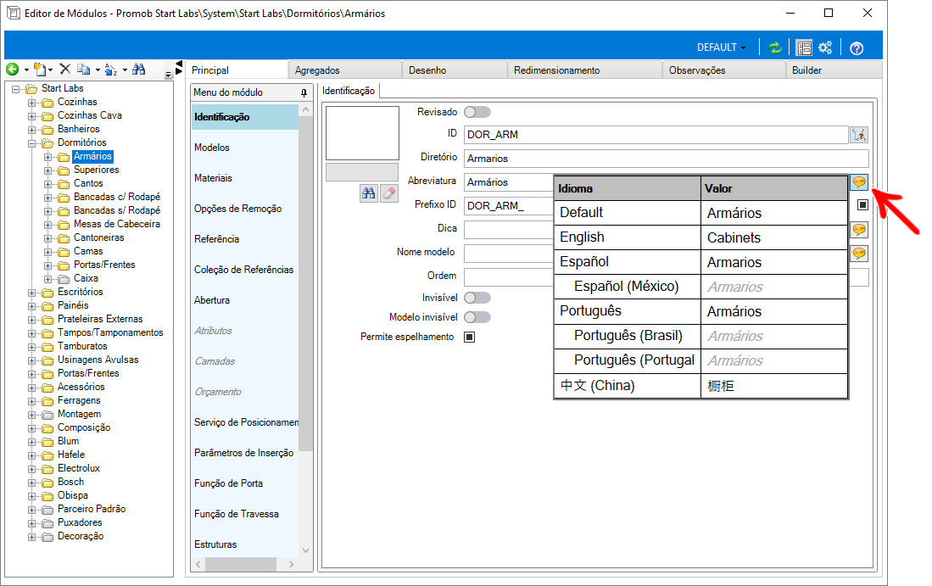Switch to the Redimensionamento tab
The image size is (932, 586).
pos(585,70)
